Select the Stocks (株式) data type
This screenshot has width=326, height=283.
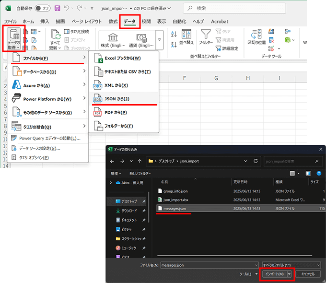[113, 41]
